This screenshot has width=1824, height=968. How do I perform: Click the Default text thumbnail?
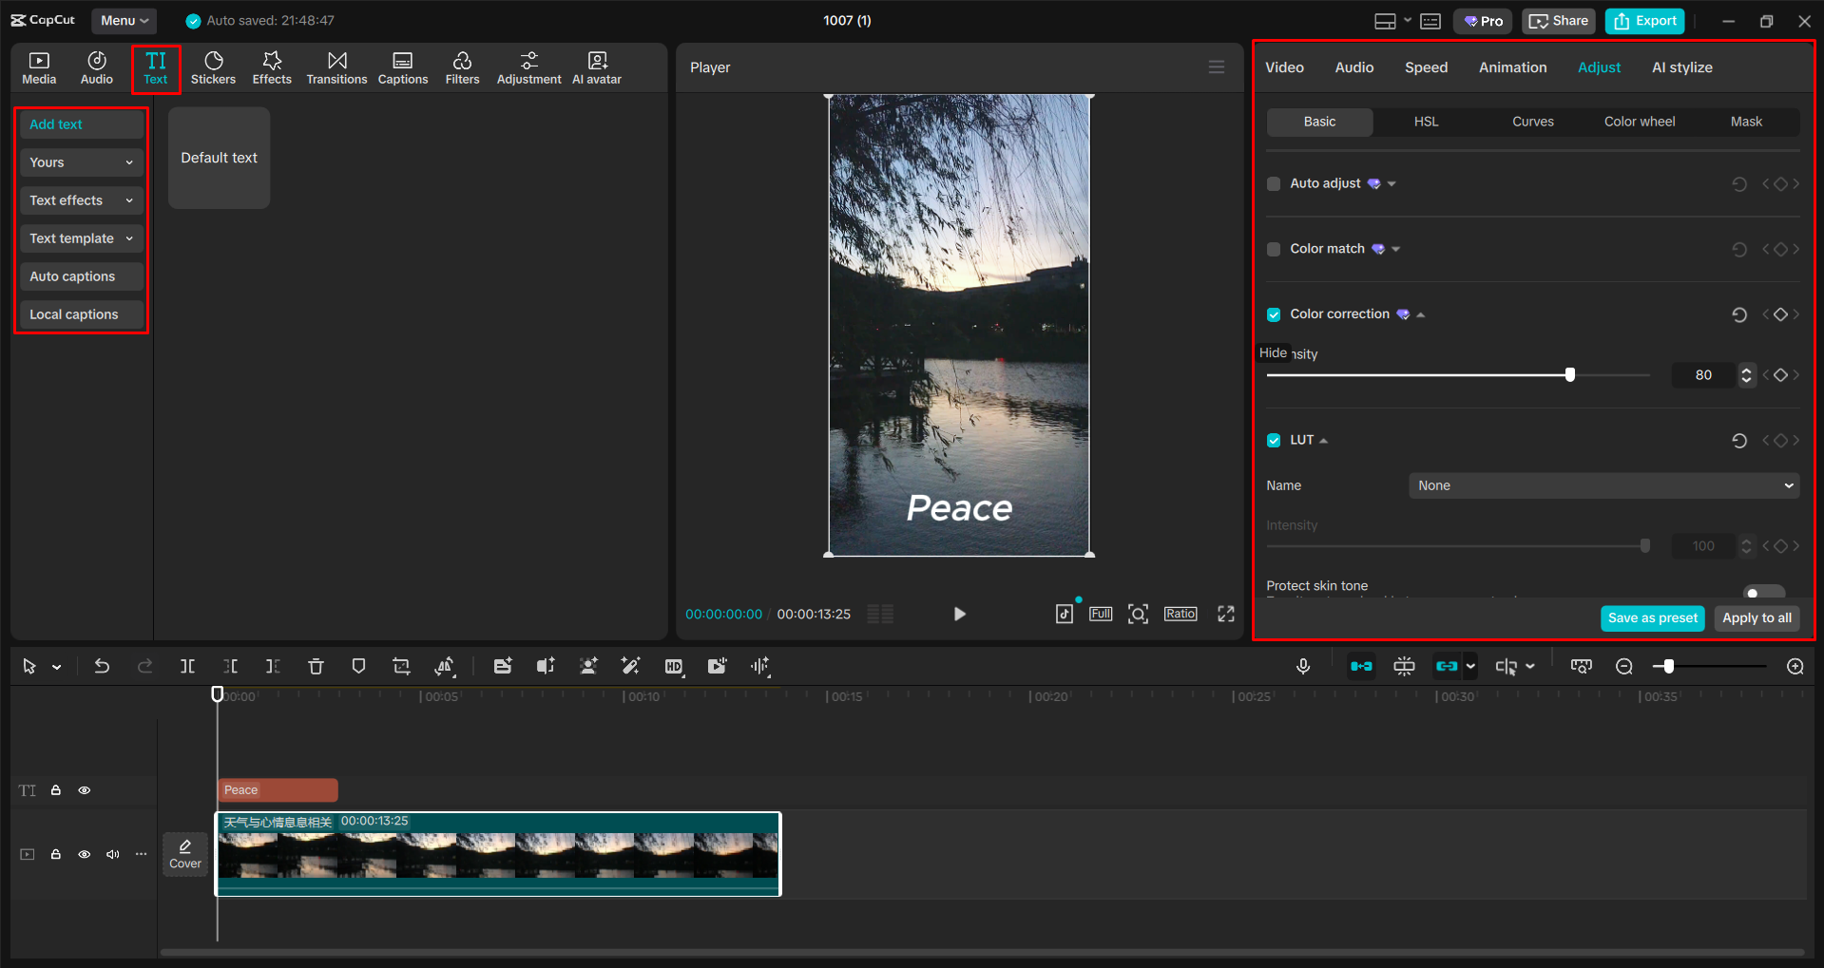coord(218,158)
